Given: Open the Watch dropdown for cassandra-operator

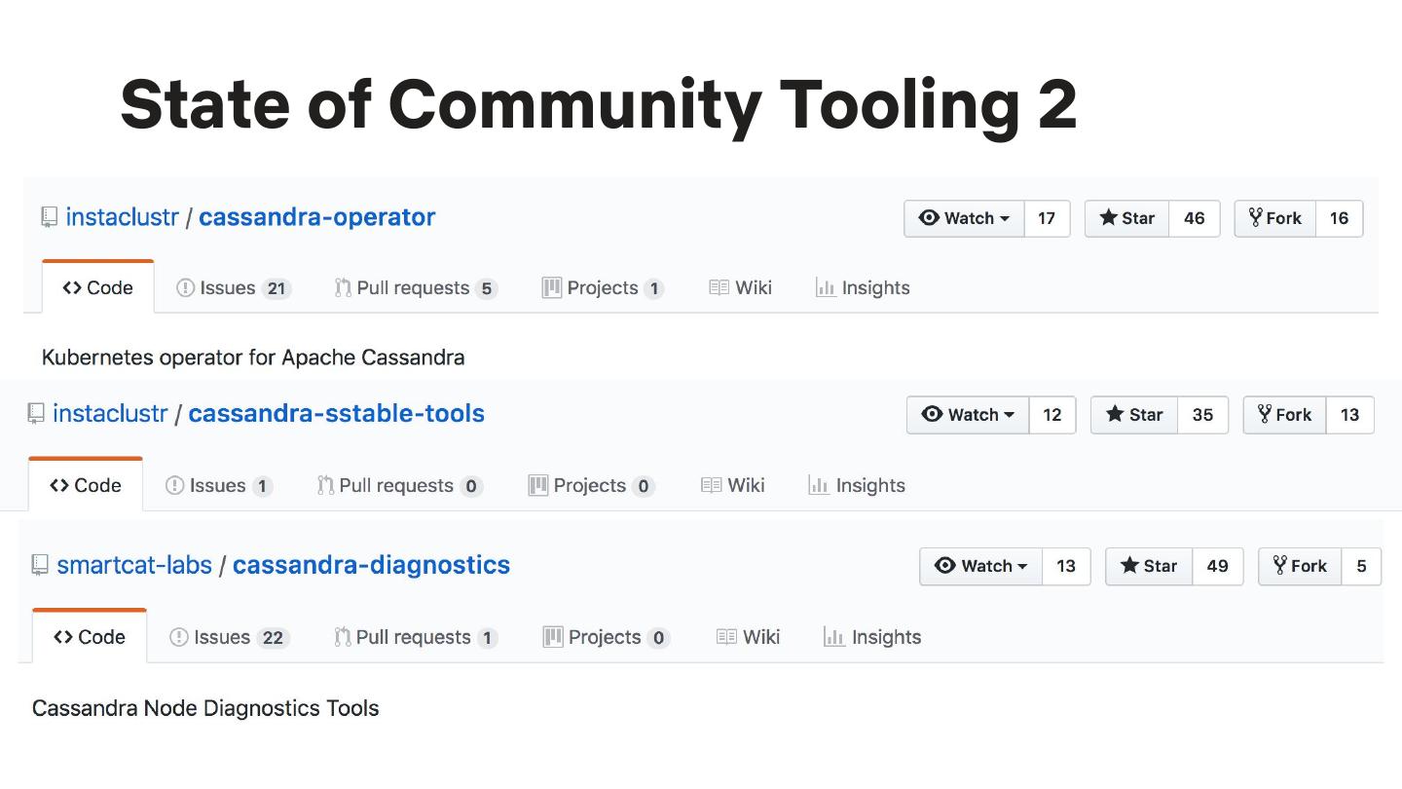Looking at the screenshot, I should point(964,218).
